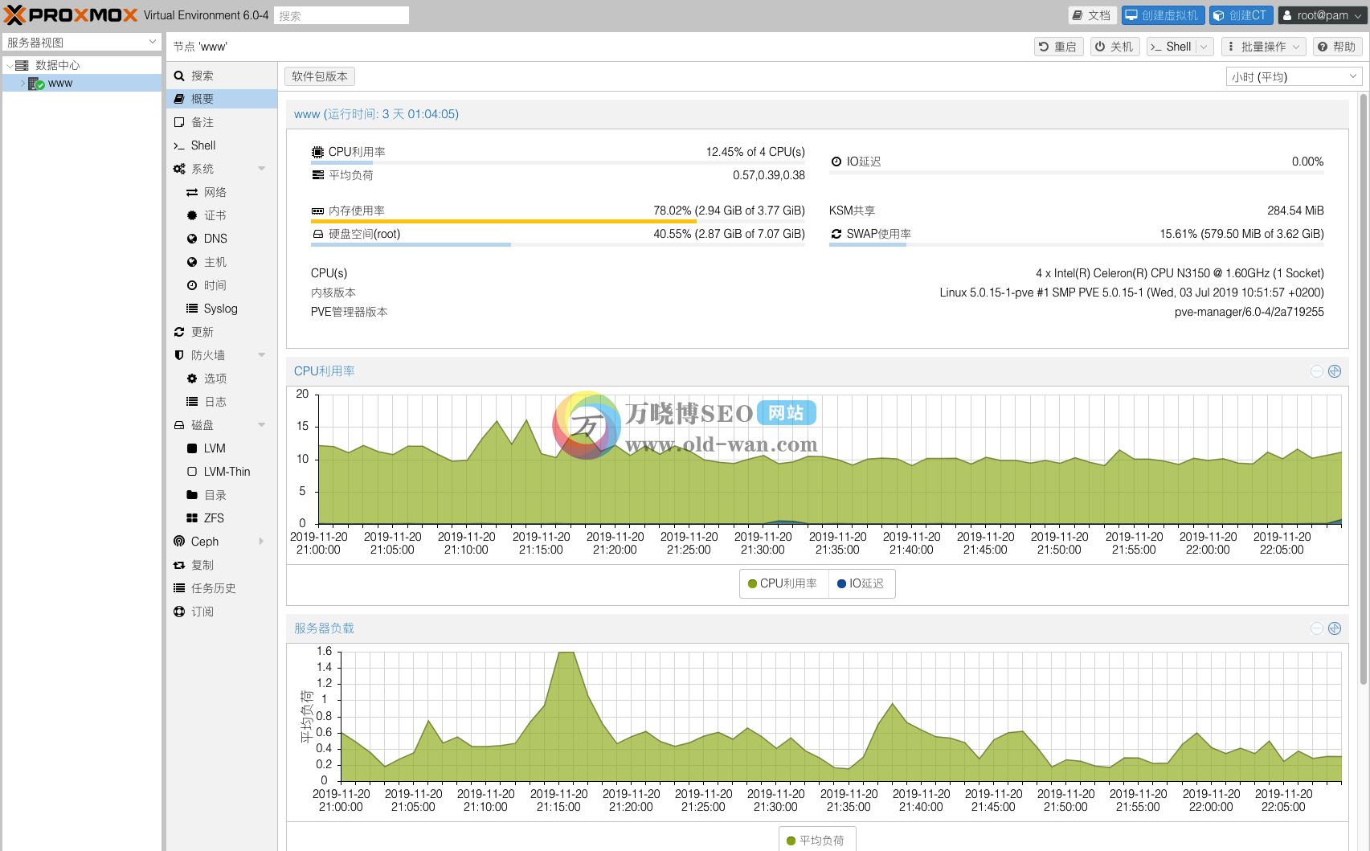Open the LVM-Thin menu item

[222, 472]
